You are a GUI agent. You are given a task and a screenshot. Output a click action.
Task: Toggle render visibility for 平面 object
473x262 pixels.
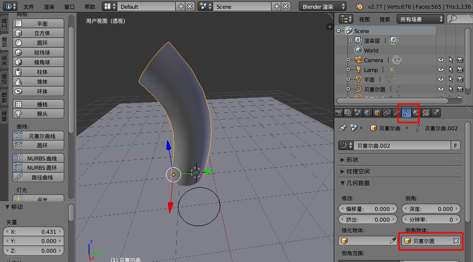(x=460, y=80)
